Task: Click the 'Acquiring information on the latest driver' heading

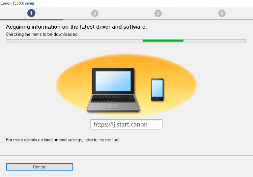Action: pos(76,27)
